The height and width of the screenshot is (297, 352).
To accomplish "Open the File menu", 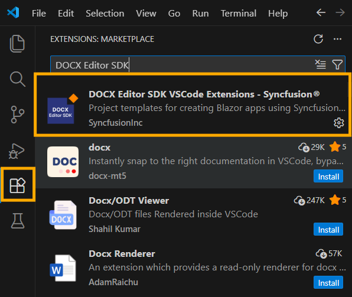I will pos(39,14).
